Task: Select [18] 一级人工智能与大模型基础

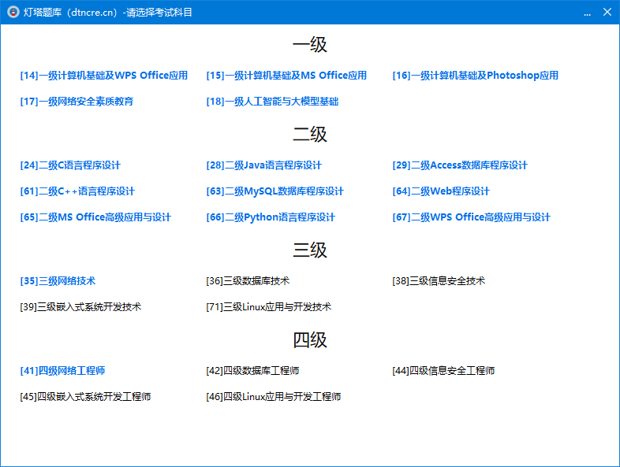Action: [x=272, y=102]
